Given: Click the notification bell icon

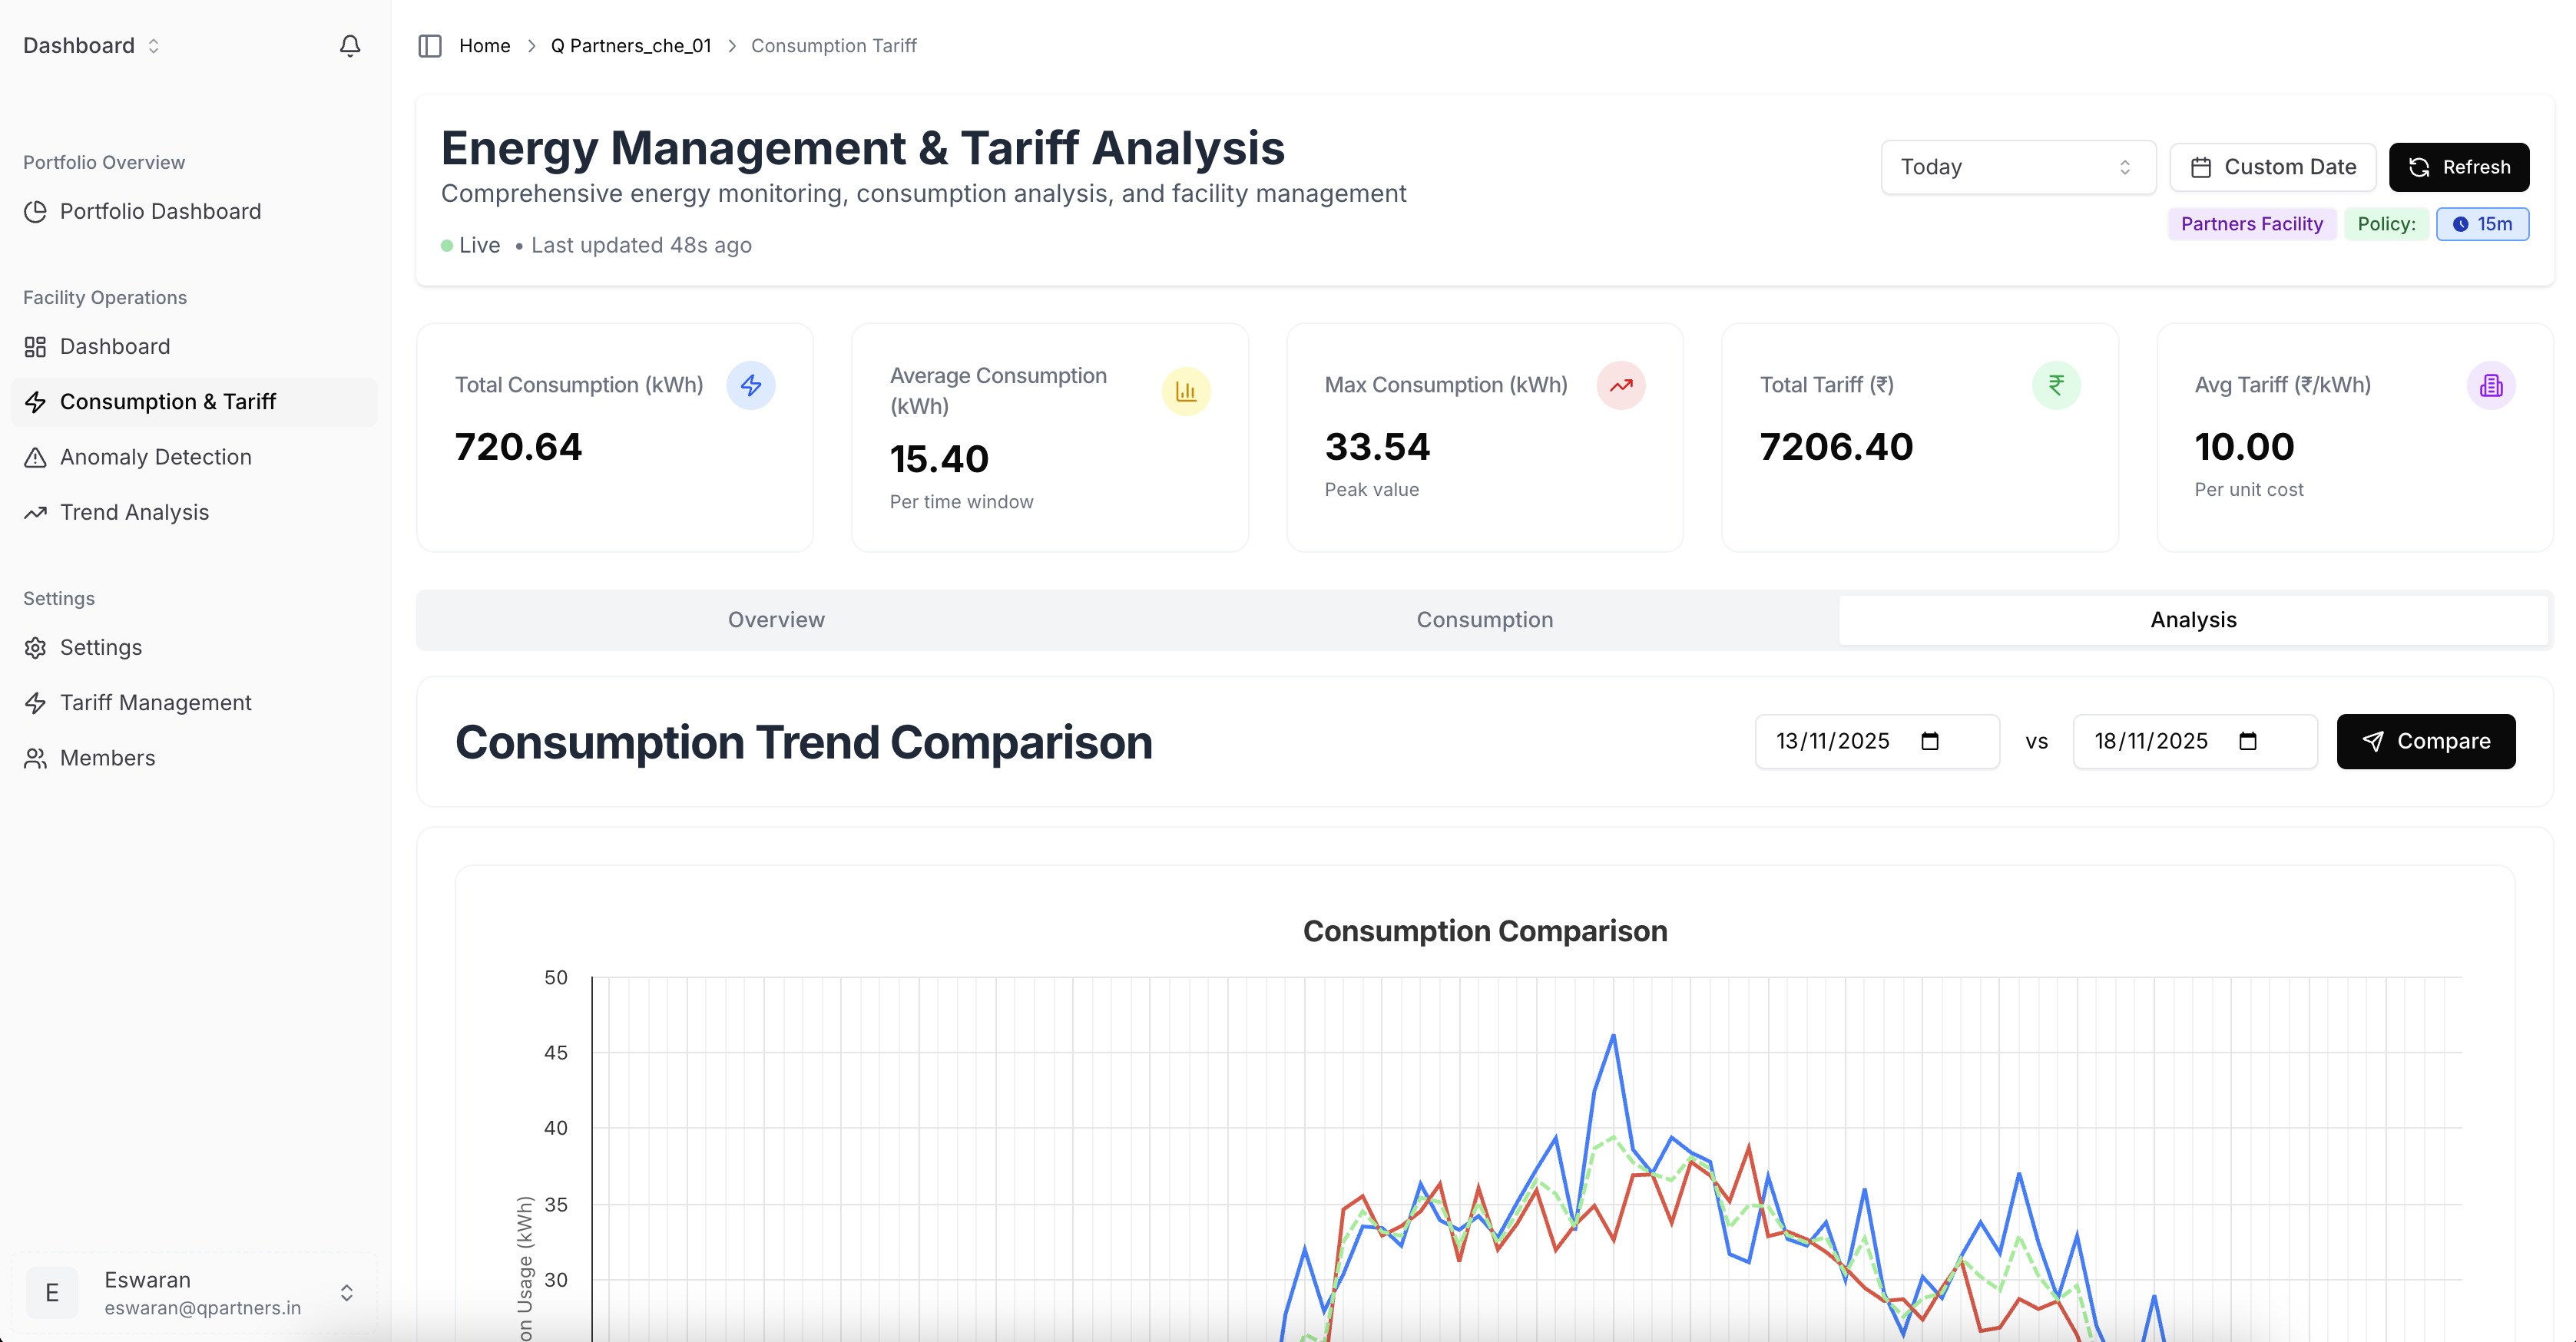Looking at the screenshot, I should click(x=349, y=46).
